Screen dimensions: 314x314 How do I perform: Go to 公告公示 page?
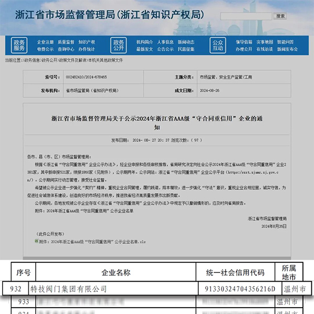point(165,49)
